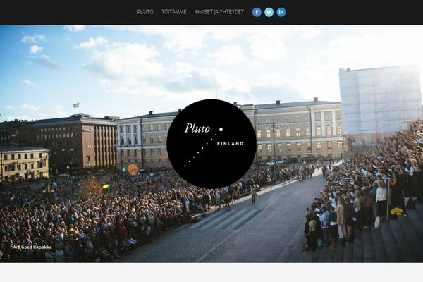Screen dimensions: 423x282
Task: Open IHMISET JA YHTEYDET menu item
Action: click(219, 12)
